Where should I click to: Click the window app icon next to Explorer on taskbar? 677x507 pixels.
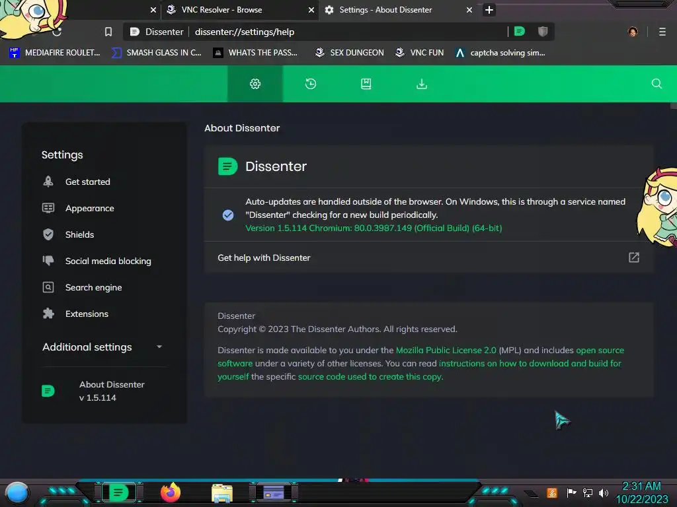pyautogui.click(x=274, y=492)
